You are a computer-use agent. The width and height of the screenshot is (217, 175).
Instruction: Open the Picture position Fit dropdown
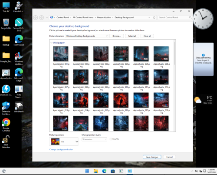[64, 142]
